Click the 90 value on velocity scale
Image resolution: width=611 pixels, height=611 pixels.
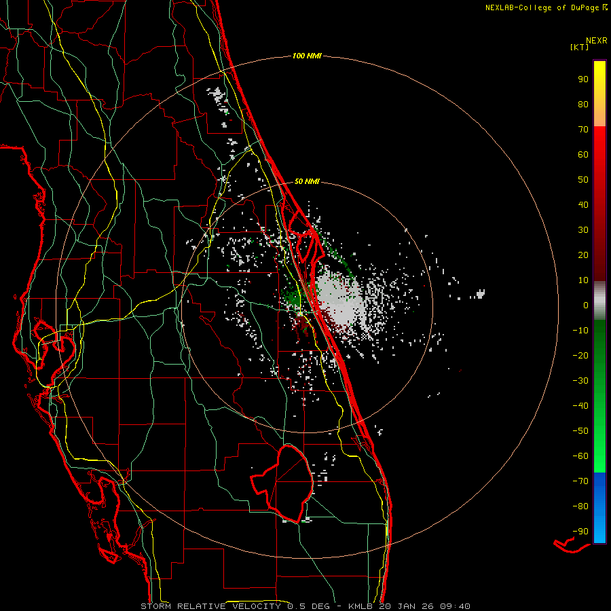pyautogui.click(x=583, y=79)
